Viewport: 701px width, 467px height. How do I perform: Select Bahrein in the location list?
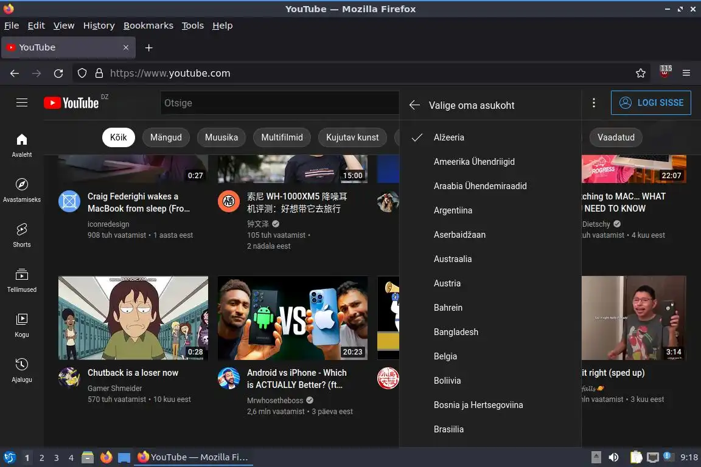click(490, 308)
